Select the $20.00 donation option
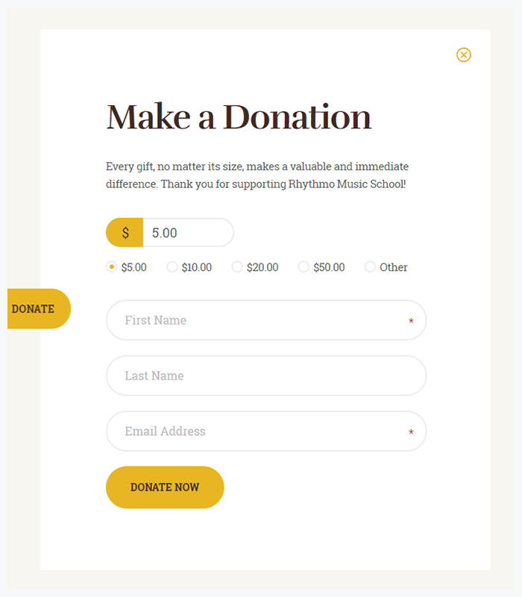Image resolution: width=522 pixels, height=597 pixels. pos(236,266)
